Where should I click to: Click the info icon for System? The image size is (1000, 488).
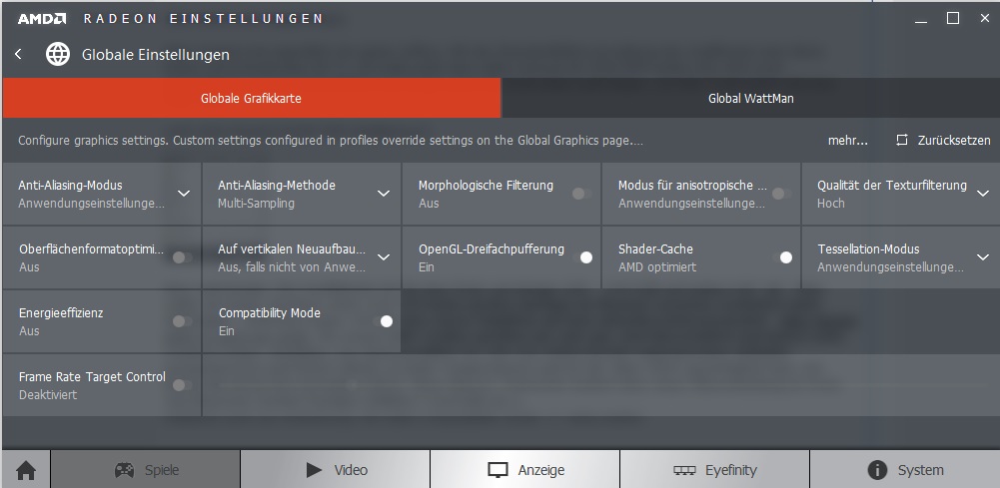(877, 470)
